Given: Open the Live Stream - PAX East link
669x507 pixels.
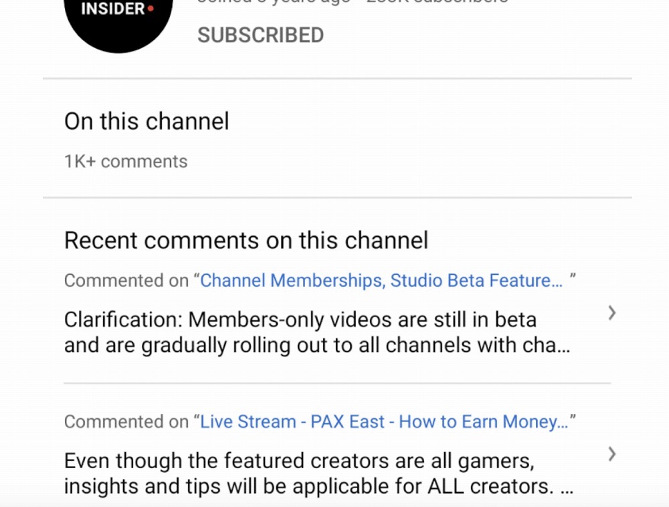Looking at the screenshot, I should coord(384,421).
